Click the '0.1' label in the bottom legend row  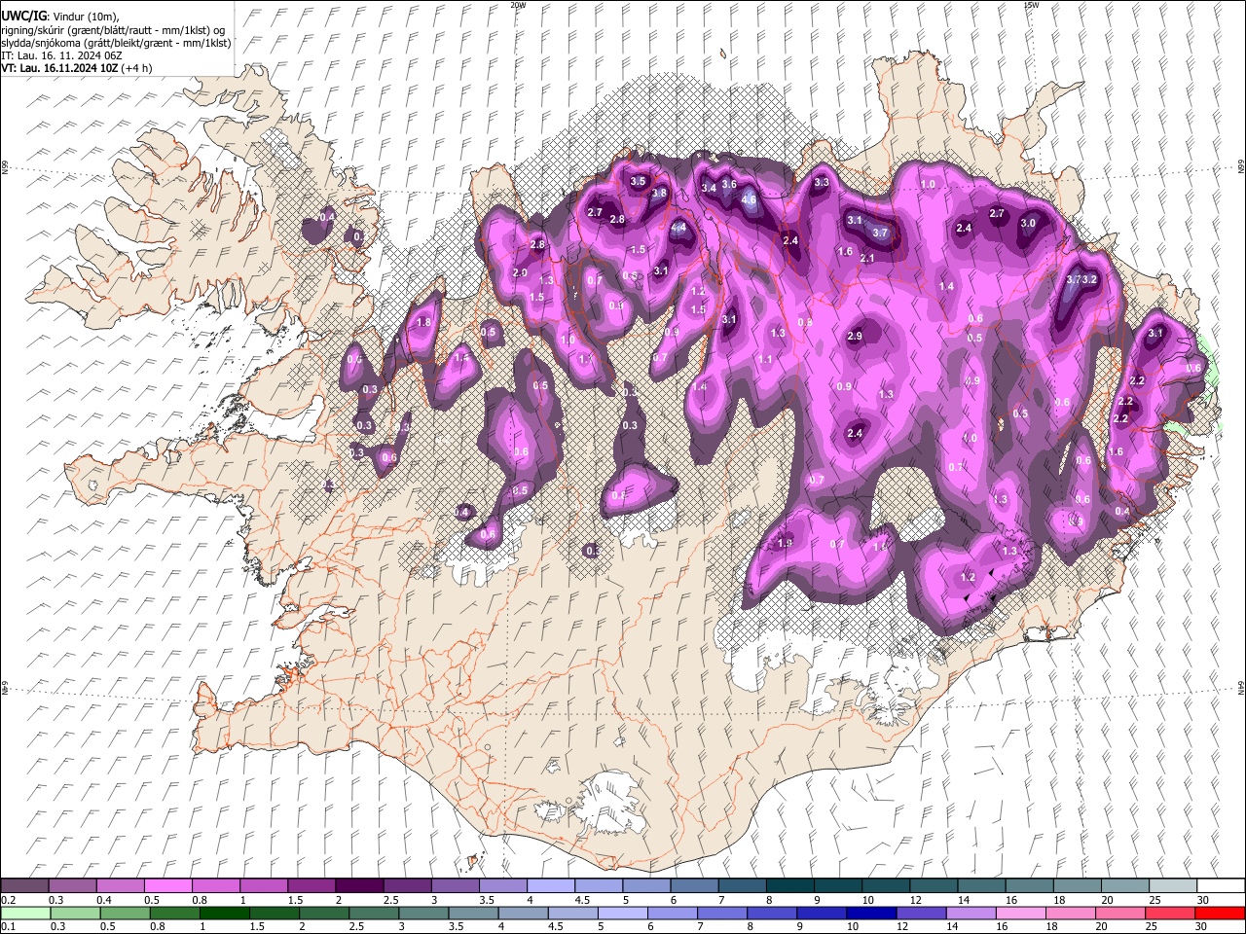(9, 926)
